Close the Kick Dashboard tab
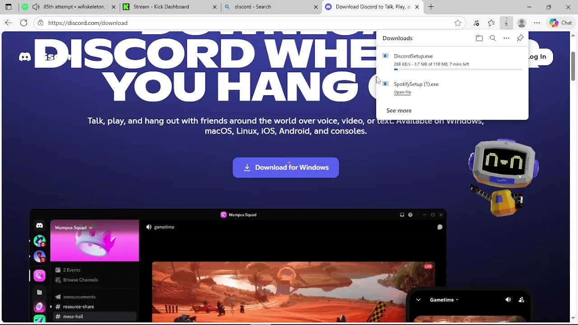The image size is (578, 325). click(214, 7)
